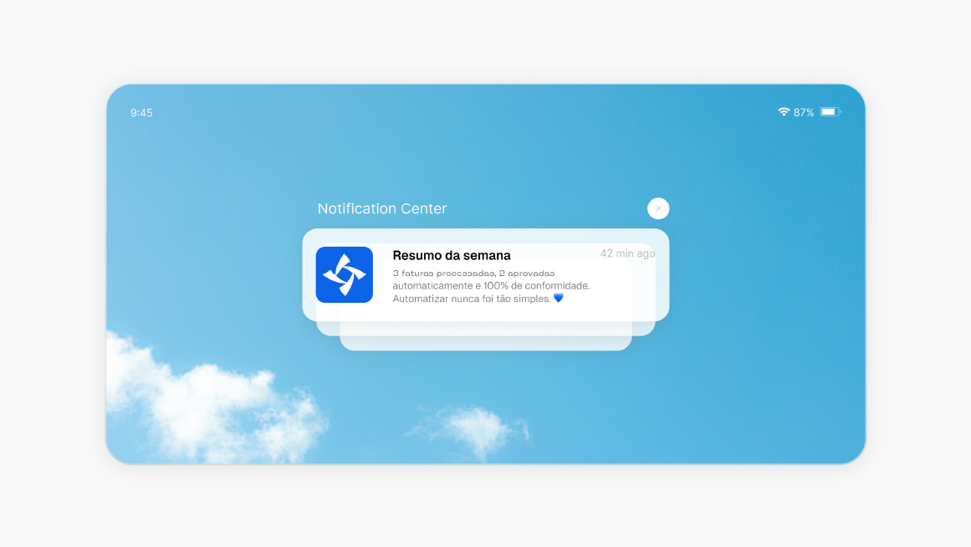The height and width of the screenshot is (547, 971).
Task: Click the 9:45 clock in status bar
Action: coord(141,113)
